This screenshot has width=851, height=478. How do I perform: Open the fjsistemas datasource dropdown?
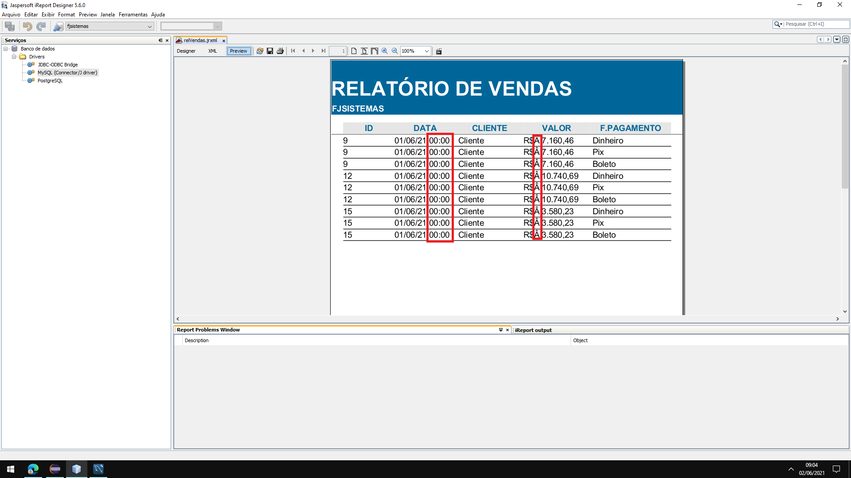click(x=149, y=27)
